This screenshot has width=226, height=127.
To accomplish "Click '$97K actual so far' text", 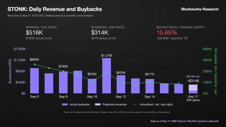I will pos(103,38).
